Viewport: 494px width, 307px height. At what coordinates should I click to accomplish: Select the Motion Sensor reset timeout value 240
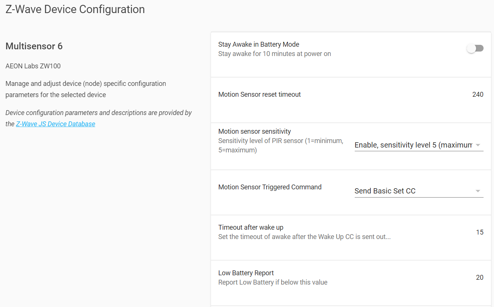pos(478,94)
